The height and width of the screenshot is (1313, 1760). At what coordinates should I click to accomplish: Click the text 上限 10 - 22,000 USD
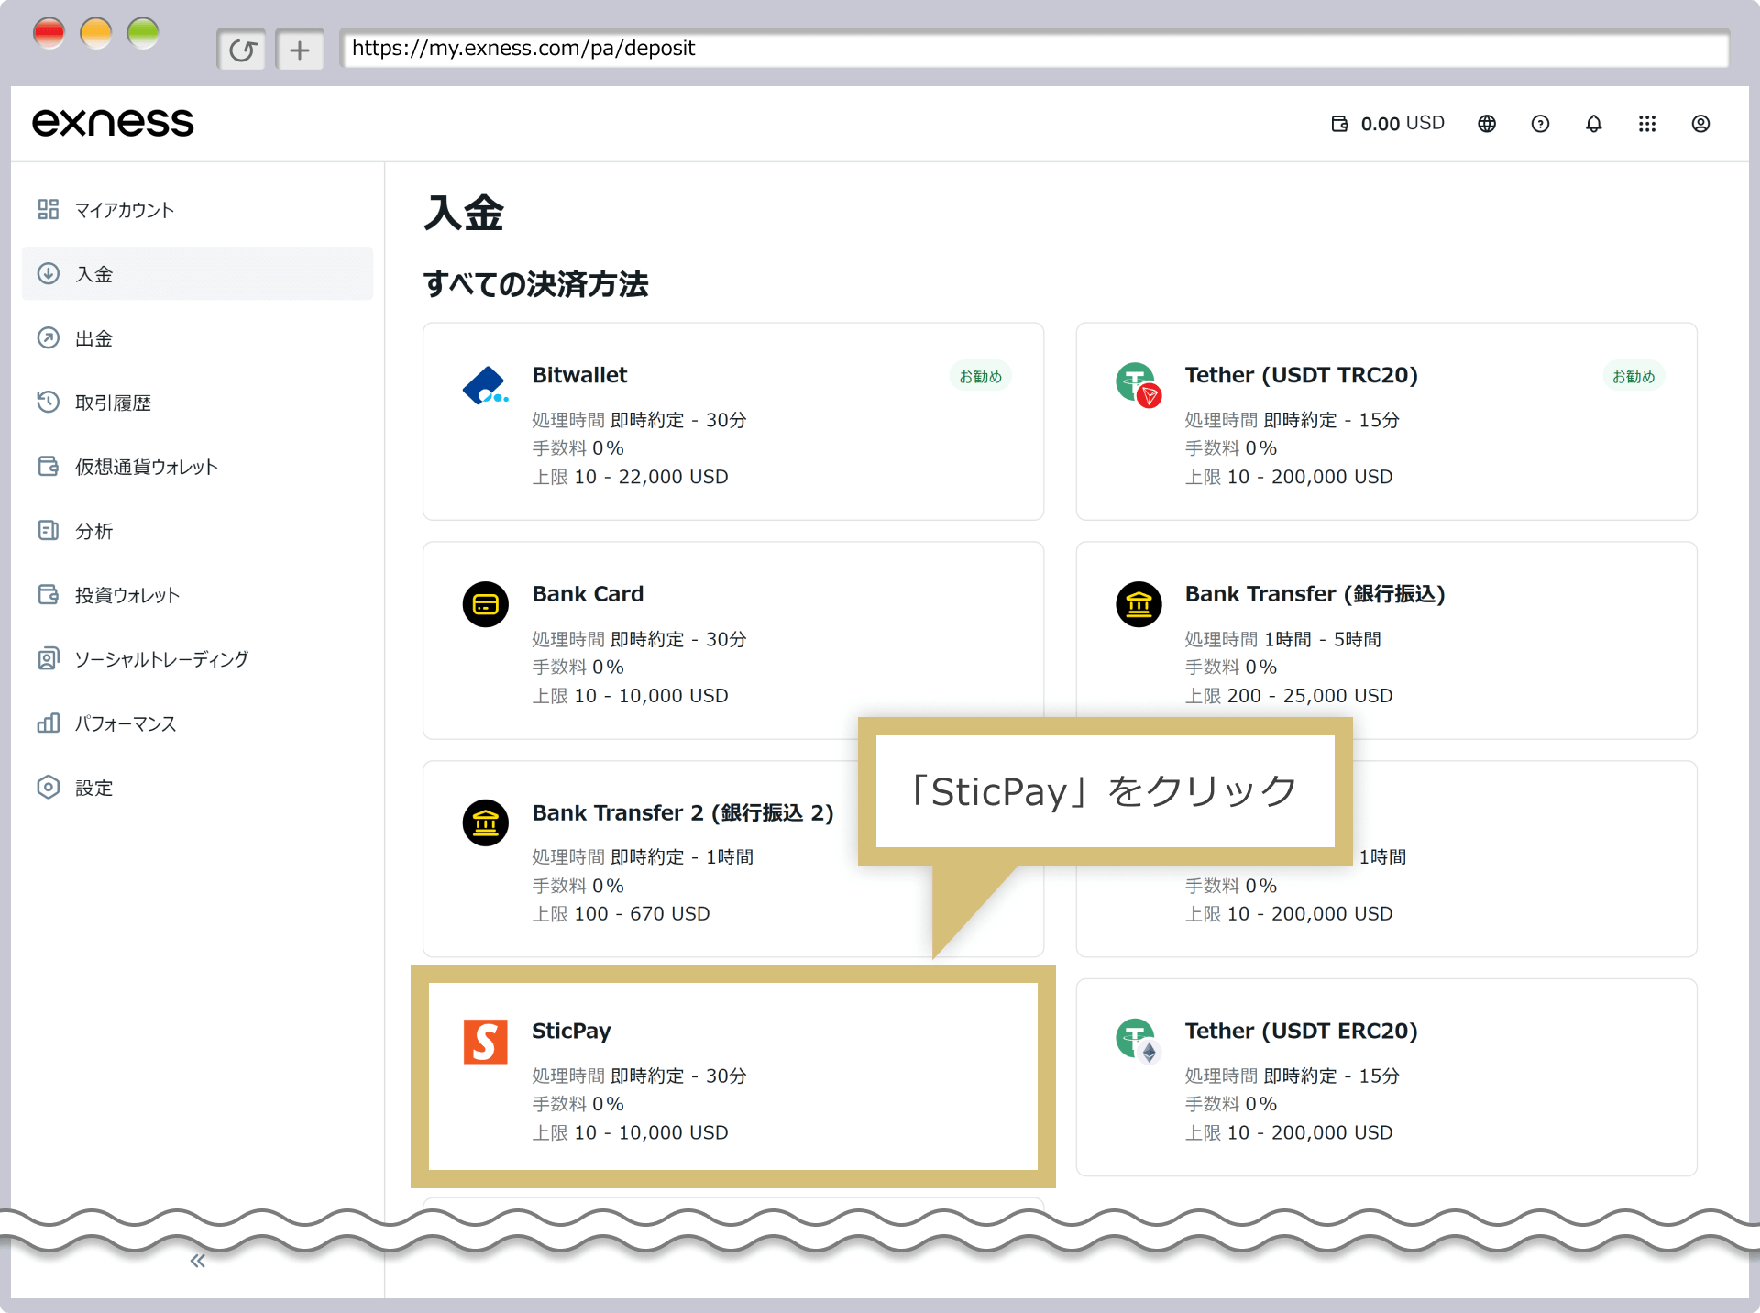631,477
